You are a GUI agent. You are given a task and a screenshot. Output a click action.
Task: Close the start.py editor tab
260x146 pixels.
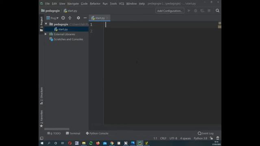(x=107, y=18)
